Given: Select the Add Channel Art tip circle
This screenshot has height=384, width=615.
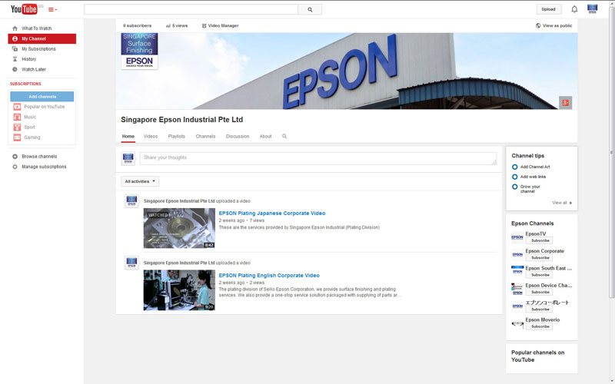Looking at the screenshot, I should click(x=514, y=167).
